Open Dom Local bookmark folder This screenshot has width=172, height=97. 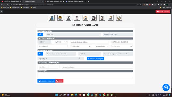click(x=5, y=8)
